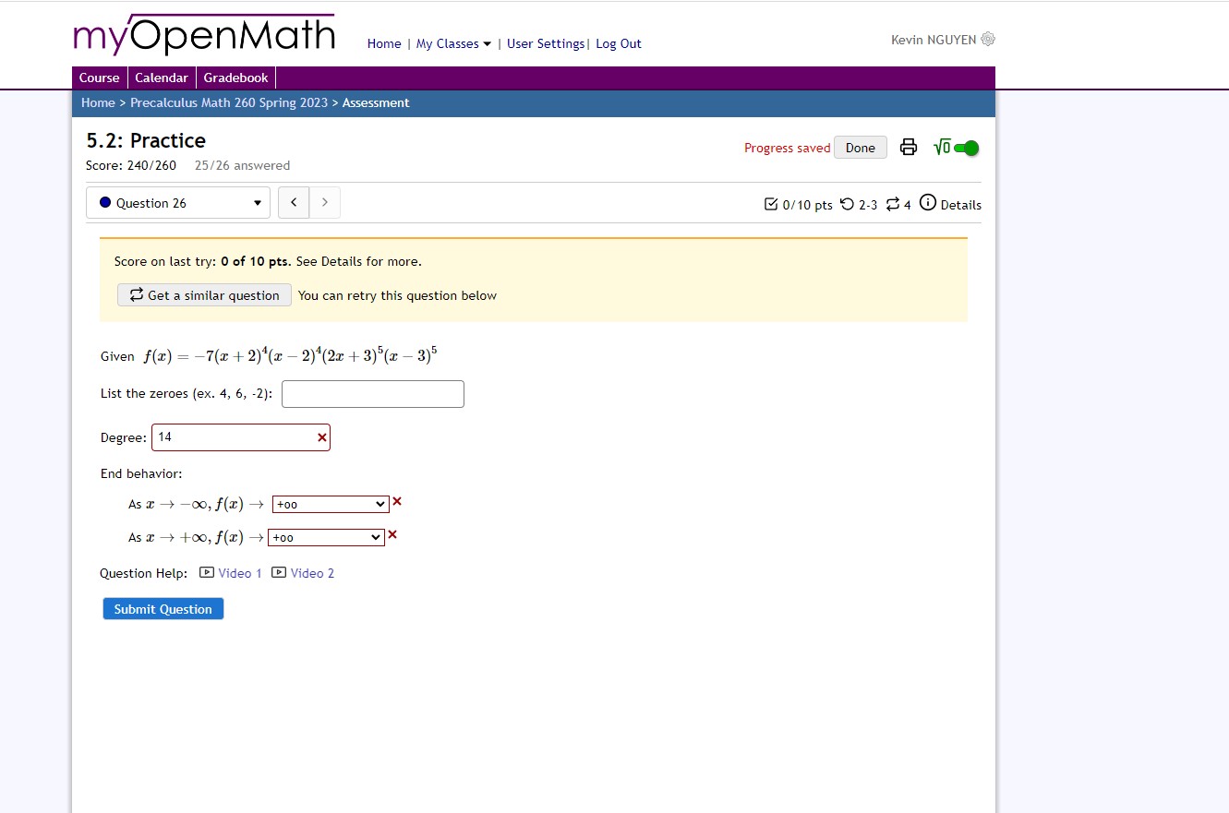This screenshot has width=1229, height=813.
Task: Switch to the Gradebook tab
Action: (x=235, y=78)
